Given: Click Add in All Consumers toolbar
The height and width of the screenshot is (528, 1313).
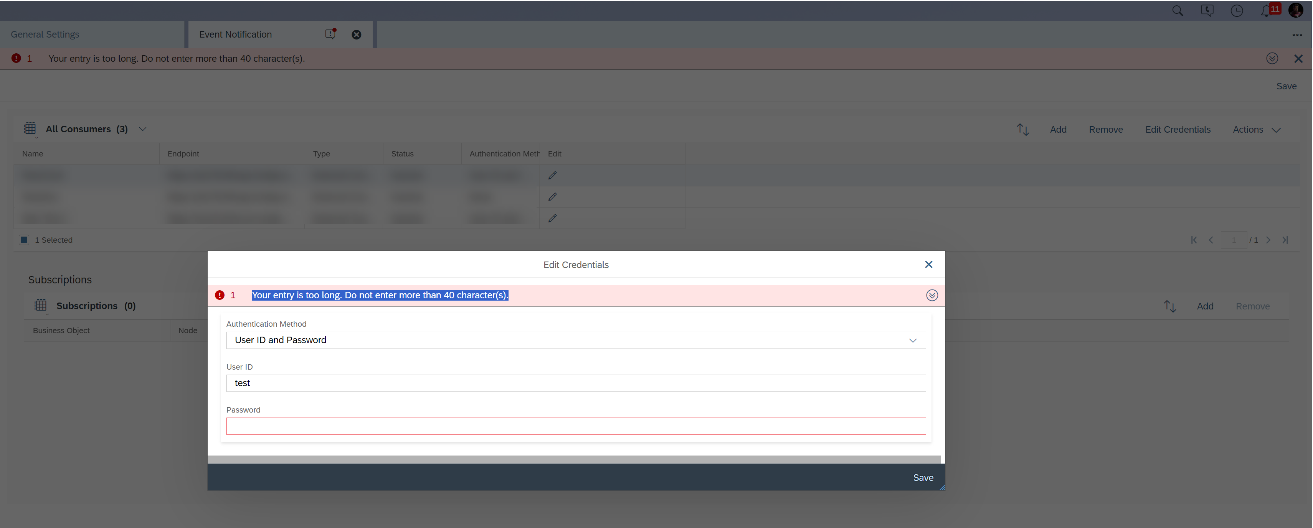Looking at the screenshot, I should [1058, 130].
